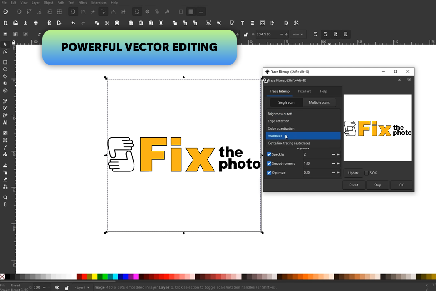The width and height of the screenshot is (436, 291).
Task: Pick the magenta swatch in palette
Action: coord(136,276)
